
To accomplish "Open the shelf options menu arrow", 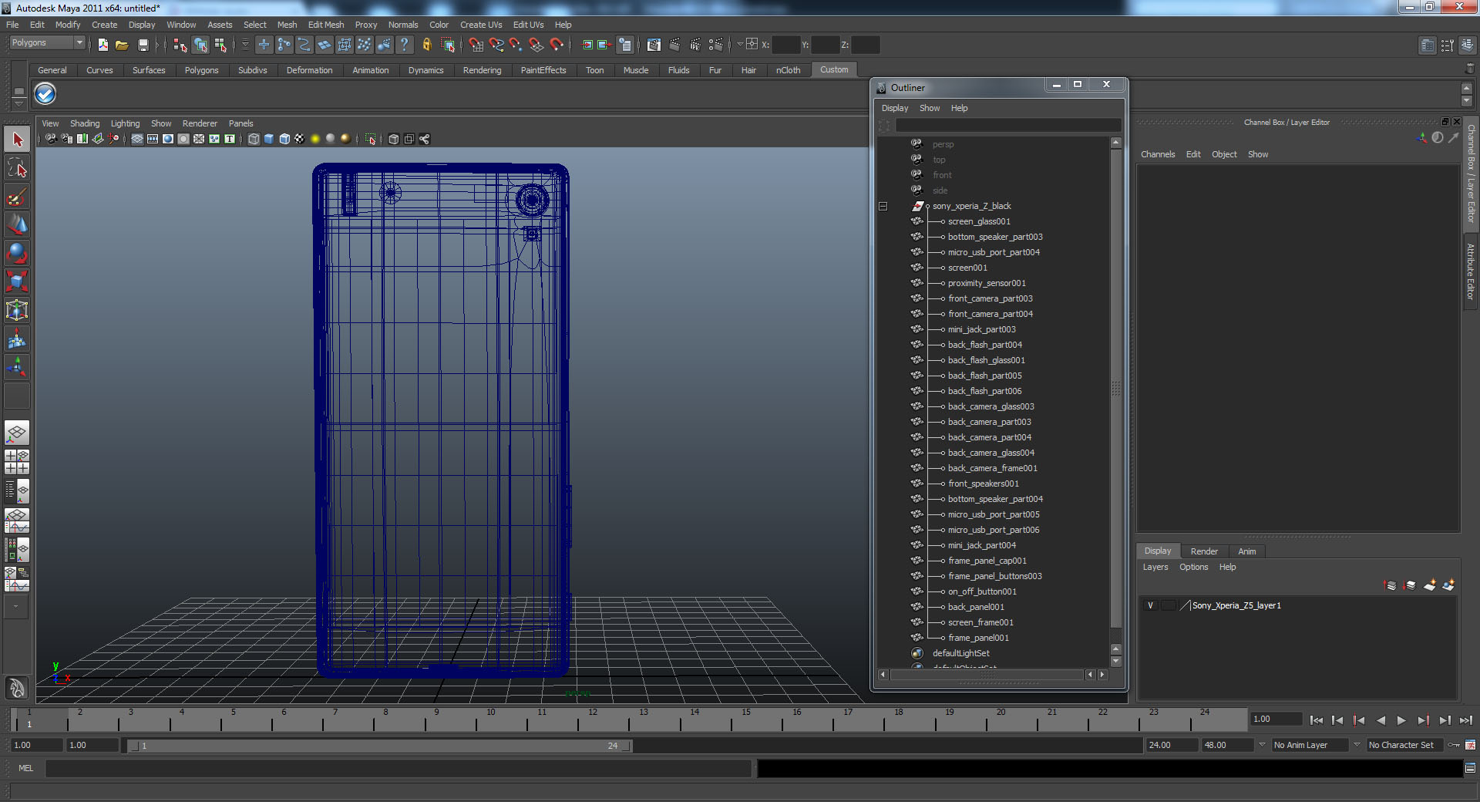I will pyautogui.click(x=19, y=103).
